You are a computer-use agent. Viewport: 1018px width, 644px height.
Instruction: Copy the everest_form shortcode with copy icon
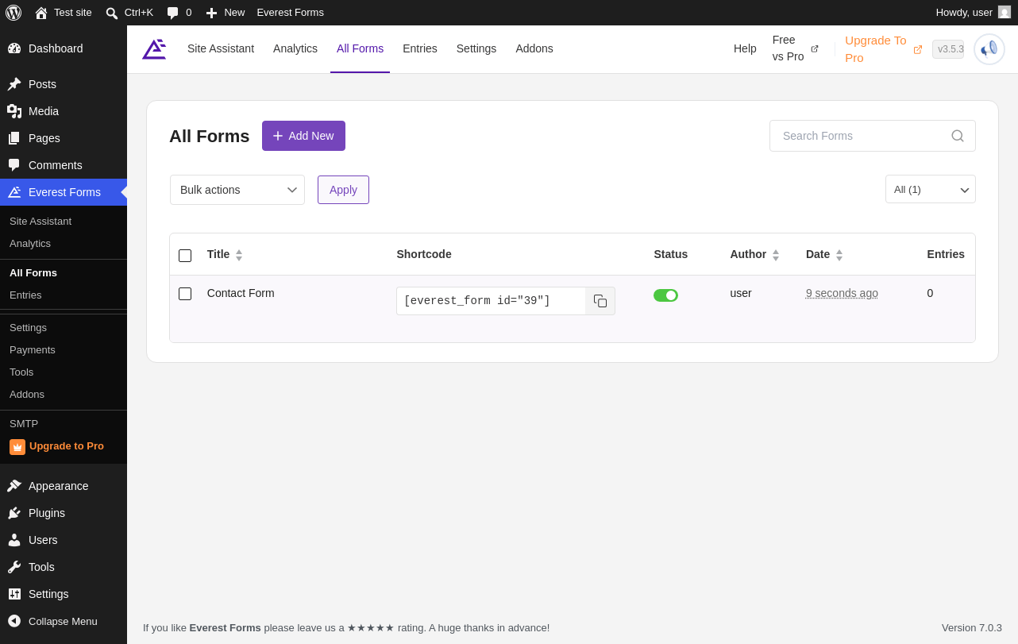point(600,301)
